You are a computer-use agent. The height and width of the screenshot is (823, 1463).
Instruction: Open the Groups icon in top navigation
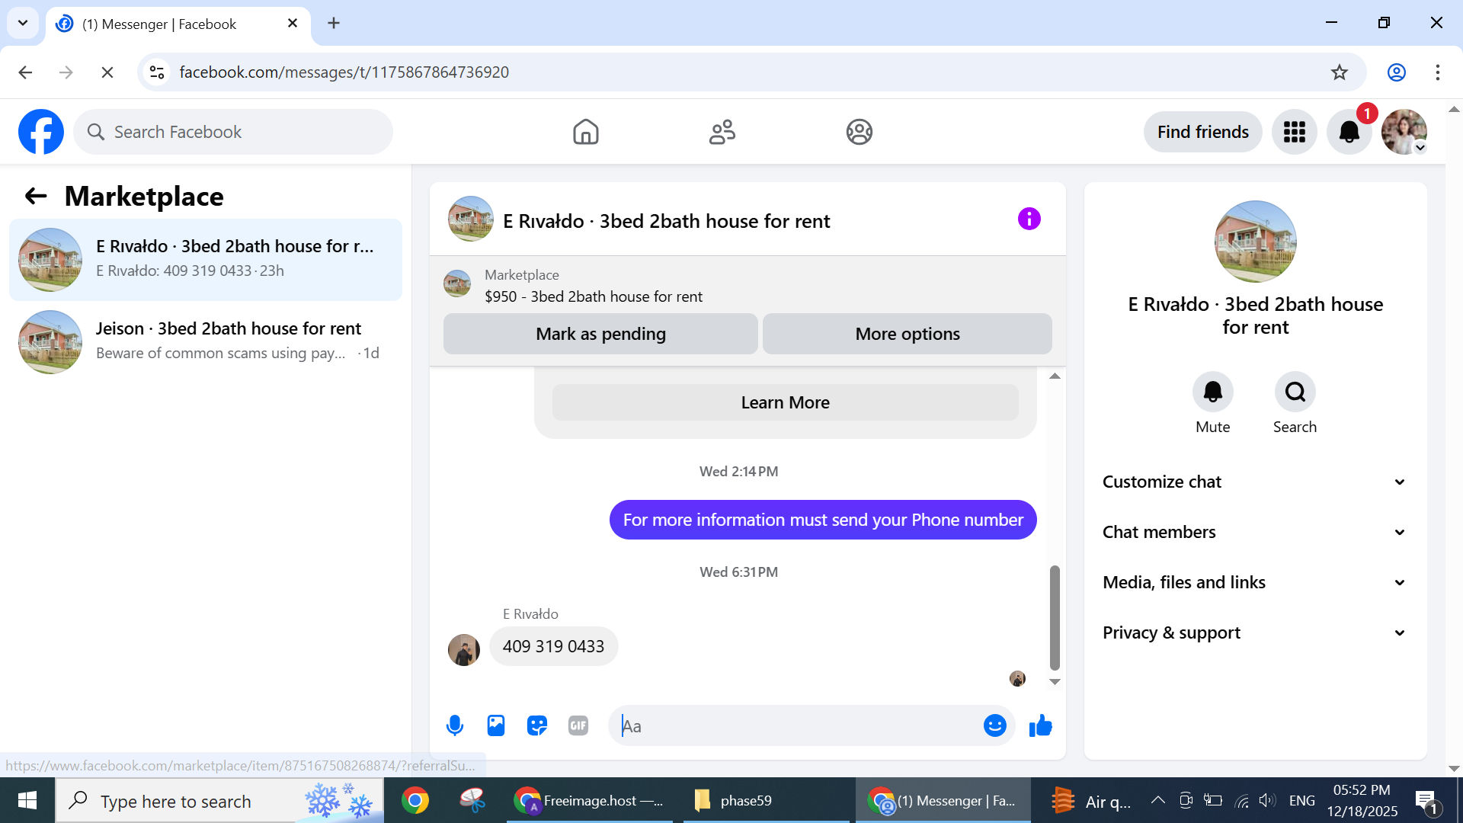click(860, 132)
